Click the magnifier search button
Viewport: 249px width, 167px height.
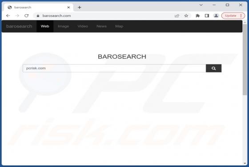[x=213, y=68]
